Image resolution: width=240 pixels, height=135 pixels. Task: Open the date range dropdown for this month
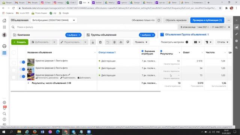205,27
